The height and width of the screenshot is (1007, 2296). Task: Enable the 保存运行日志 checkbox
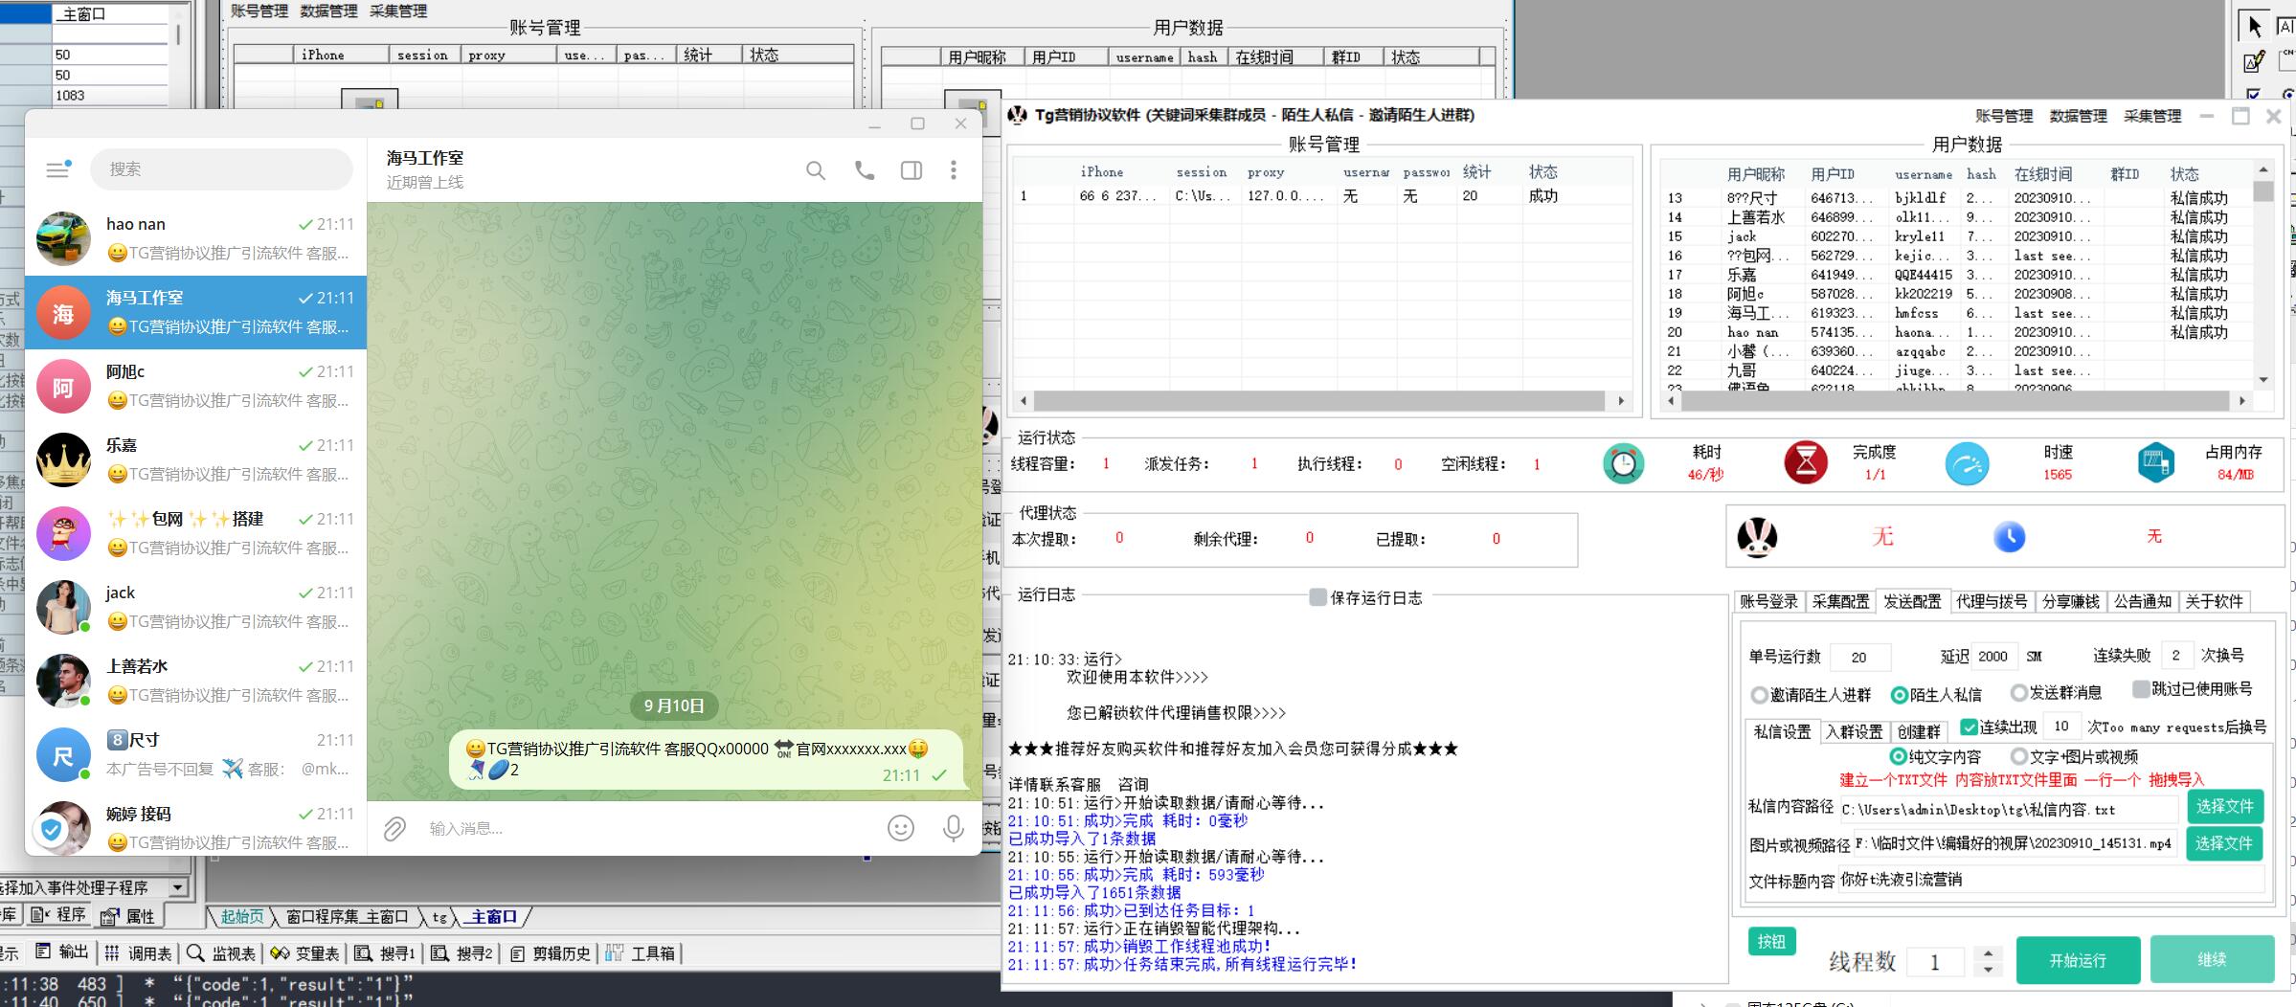[1317, 597]
